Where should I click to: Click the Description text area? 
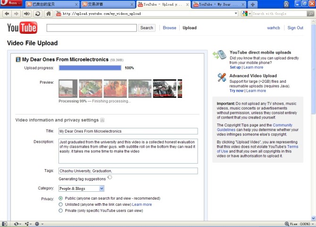click(128, 151)
